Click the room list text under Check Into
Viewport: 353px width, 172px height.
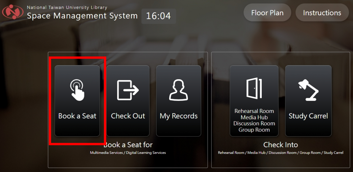[x=281, y=153]
